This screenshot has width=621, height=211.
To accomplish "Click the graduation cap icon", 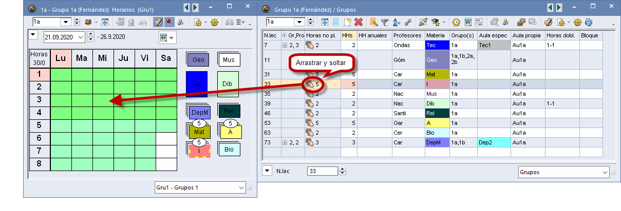I will tap(435, 22).
